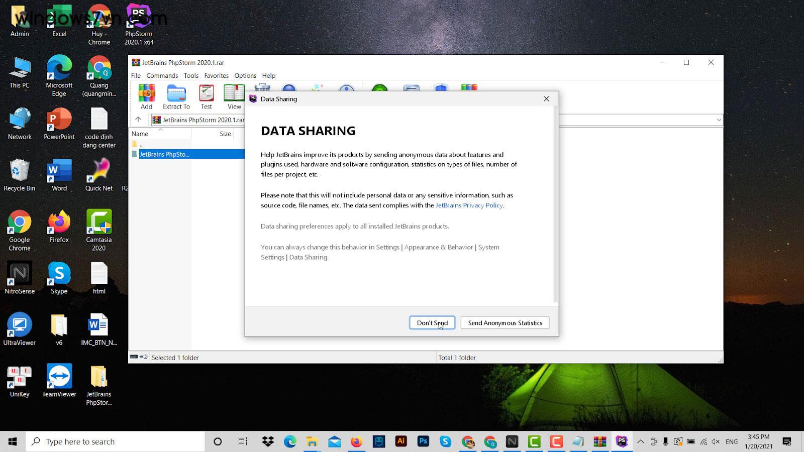The width and height of the screenshot is (804, 452).
Task: Click the Don't Send button
Action: tap(432, 323)
